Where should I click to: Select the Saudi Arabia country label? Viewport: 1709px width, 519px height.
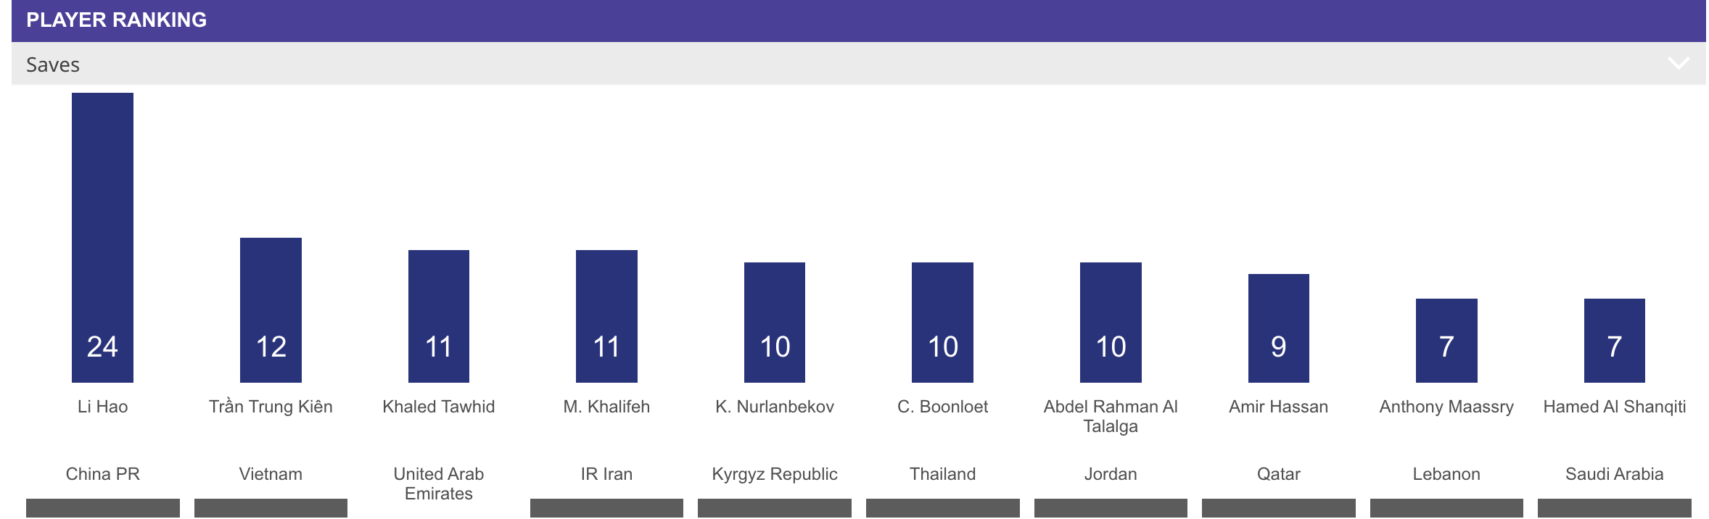(1614, 474)
